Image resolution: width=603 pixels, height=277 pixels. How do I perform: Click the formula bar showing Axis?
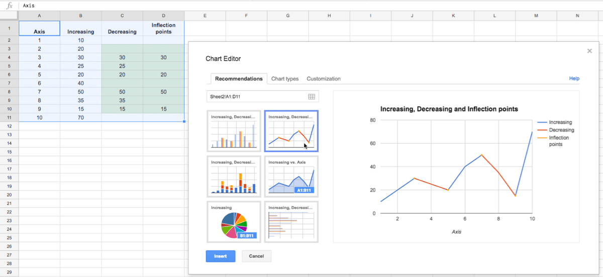[312, 6]
